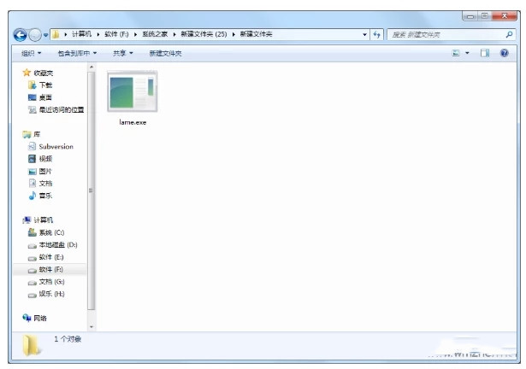Click the 网络 icon
The width and height of the screenshot is (526, 369).
click(x=27, y=318)
